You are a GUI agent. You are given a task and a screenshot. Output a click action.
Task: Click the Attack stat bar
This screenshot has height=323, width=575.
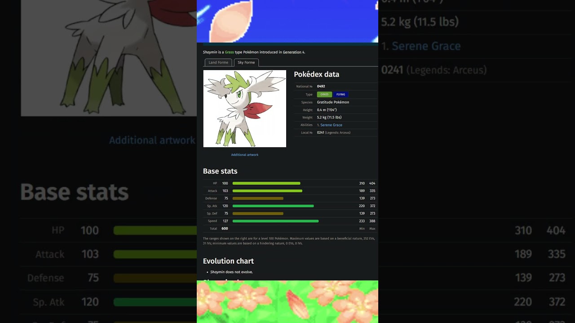pos(267,191)
